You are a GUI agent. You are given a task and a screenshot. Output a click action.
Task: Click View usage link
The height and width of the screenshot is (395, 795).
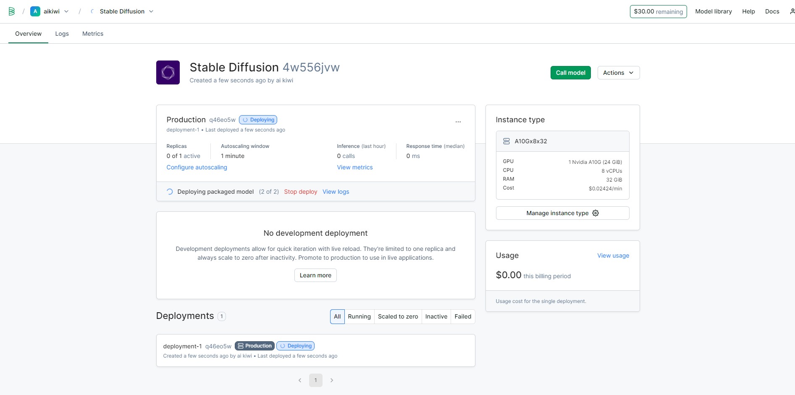pyautogui.click(x=613, y=255)
